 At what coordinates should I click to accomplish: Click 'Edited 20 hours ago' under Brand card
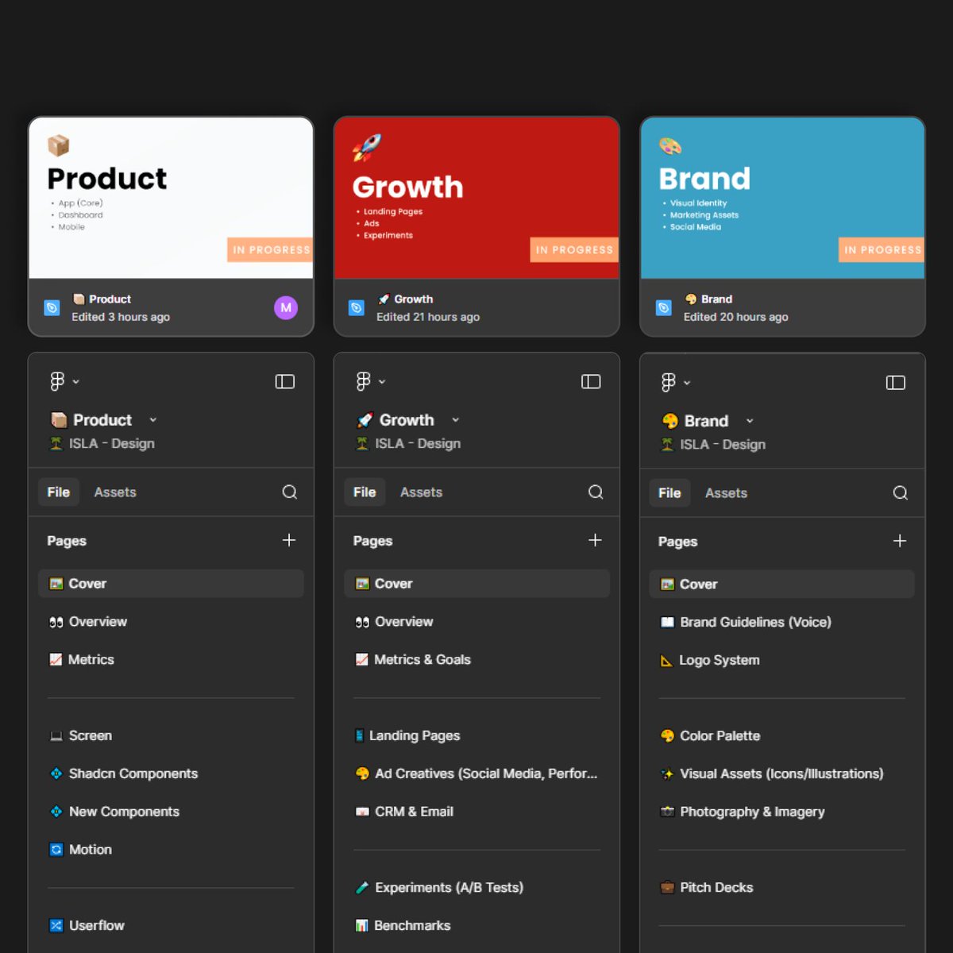tap(736, 317)
